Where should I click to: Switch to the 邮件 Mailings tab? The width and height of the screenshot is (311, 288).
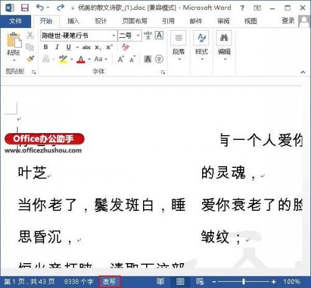[x=196, y=21]
